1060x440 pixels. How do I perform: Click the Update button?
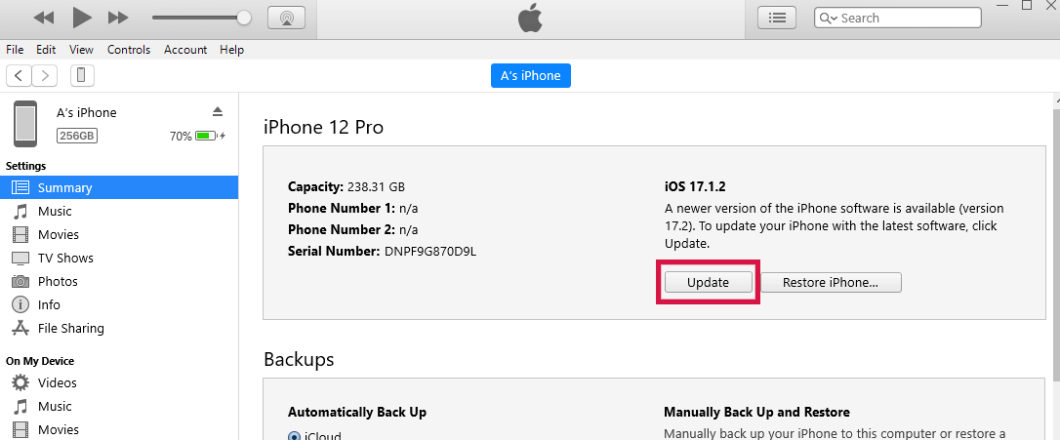click(x=709, y=282)
